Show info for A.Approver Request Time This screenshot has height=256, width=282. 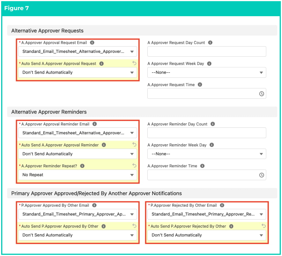(200, 85)
